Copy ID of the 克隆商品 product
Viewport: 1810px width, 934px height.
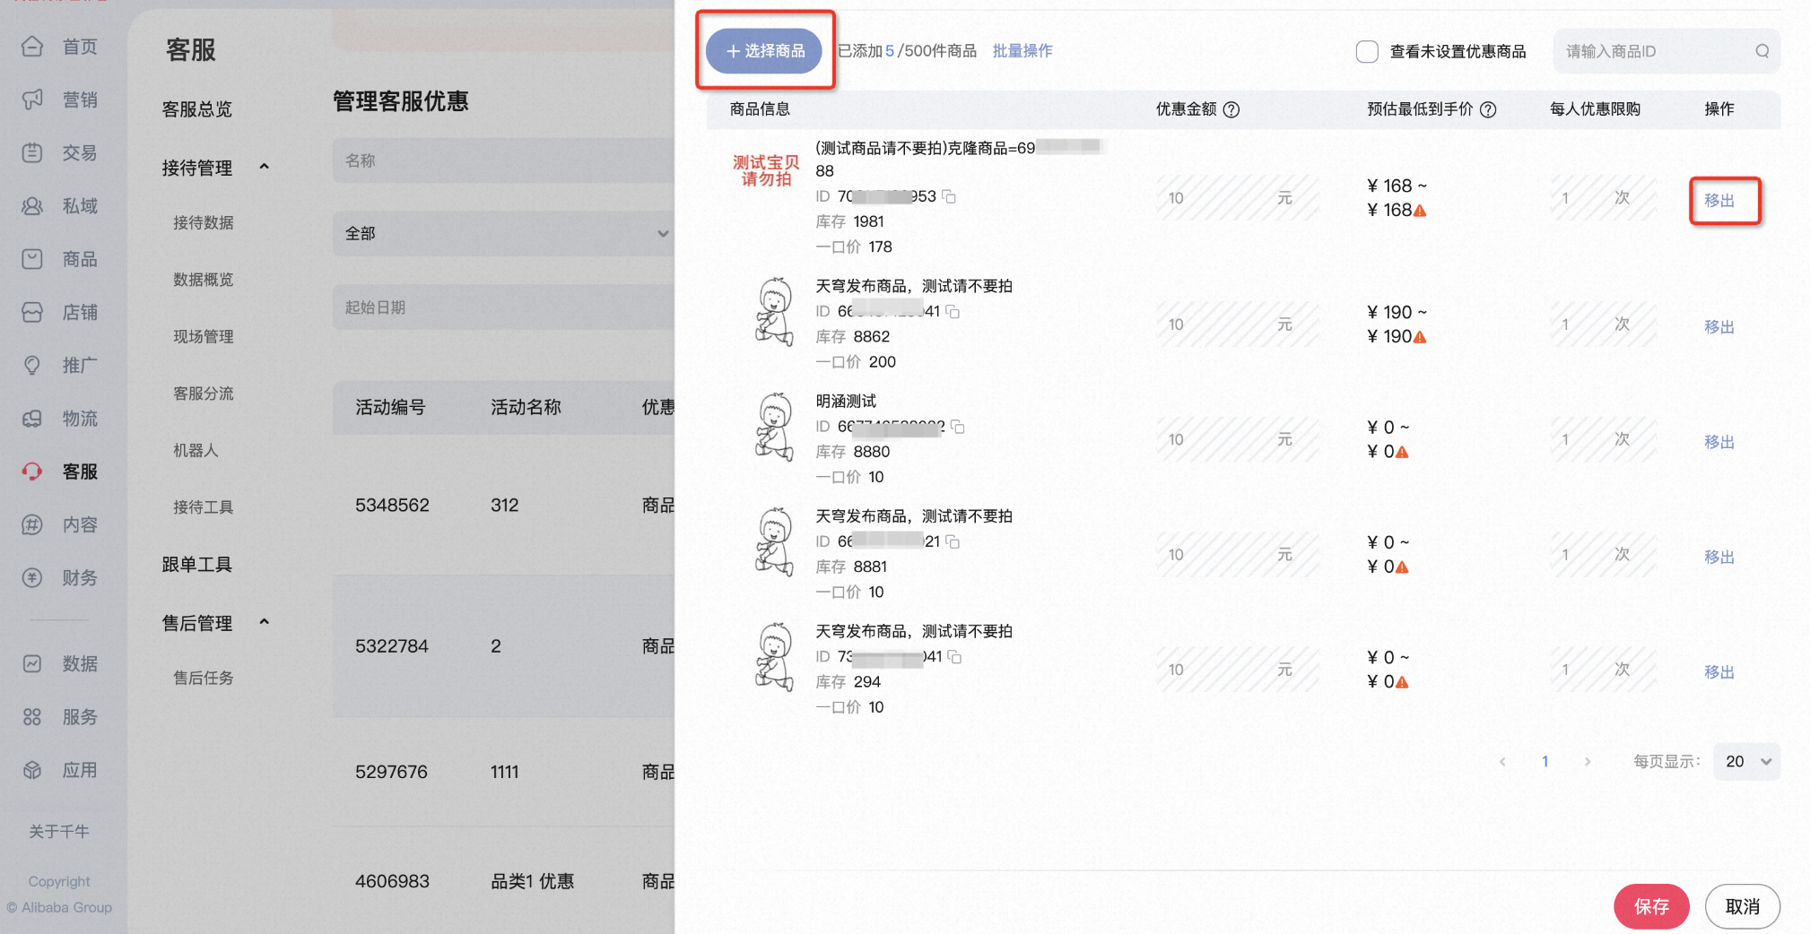tap(949, 196)
